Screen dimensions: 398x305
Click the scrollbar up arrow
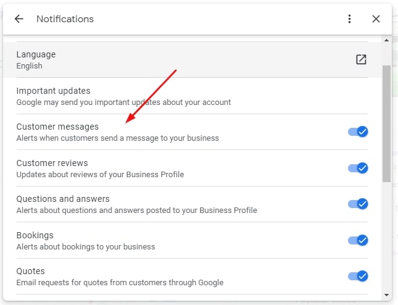pos(386,40)
